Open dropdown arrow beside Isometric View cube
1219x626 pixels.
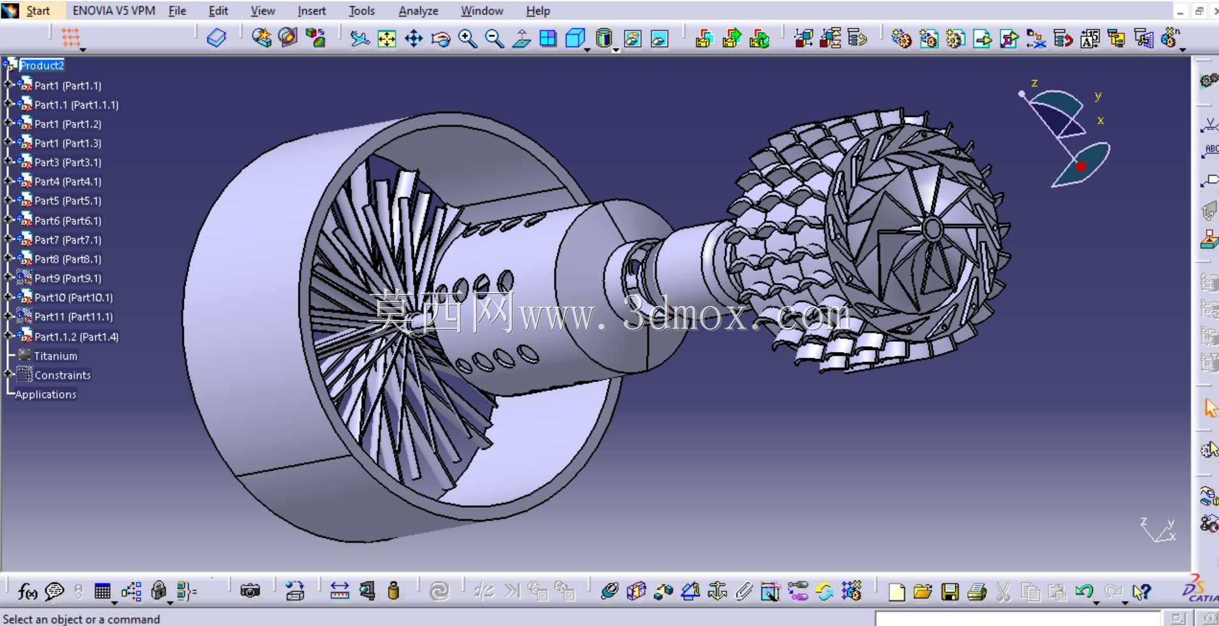(x=587, y=50)
